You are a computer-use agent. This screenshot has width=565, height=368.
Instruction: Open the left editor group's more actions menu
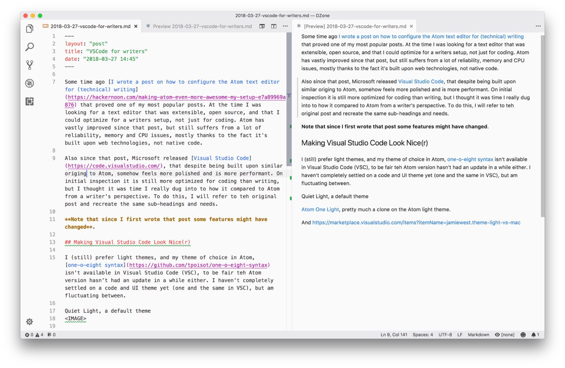click(285, 26)
